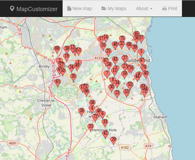The height and width of the screenshot is (160, 195).
Task: Select map marker number 65
Action: pos(137,33)
